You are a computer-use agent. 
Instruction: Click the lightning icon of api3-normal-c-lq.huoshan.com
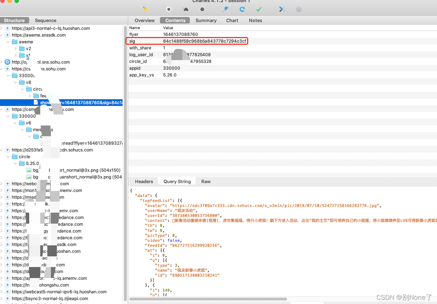[7, 28]
